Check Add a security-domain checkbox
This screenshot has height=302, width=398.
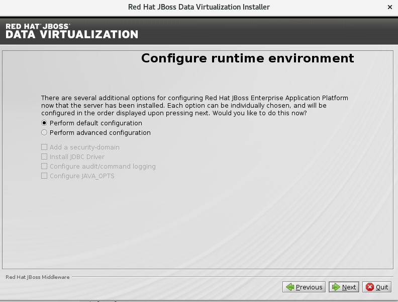coord(44,147)
